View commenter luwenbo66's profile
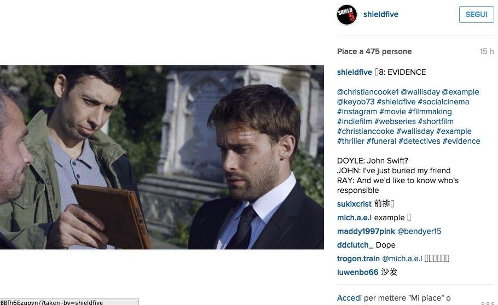 (x=357, y=272)
